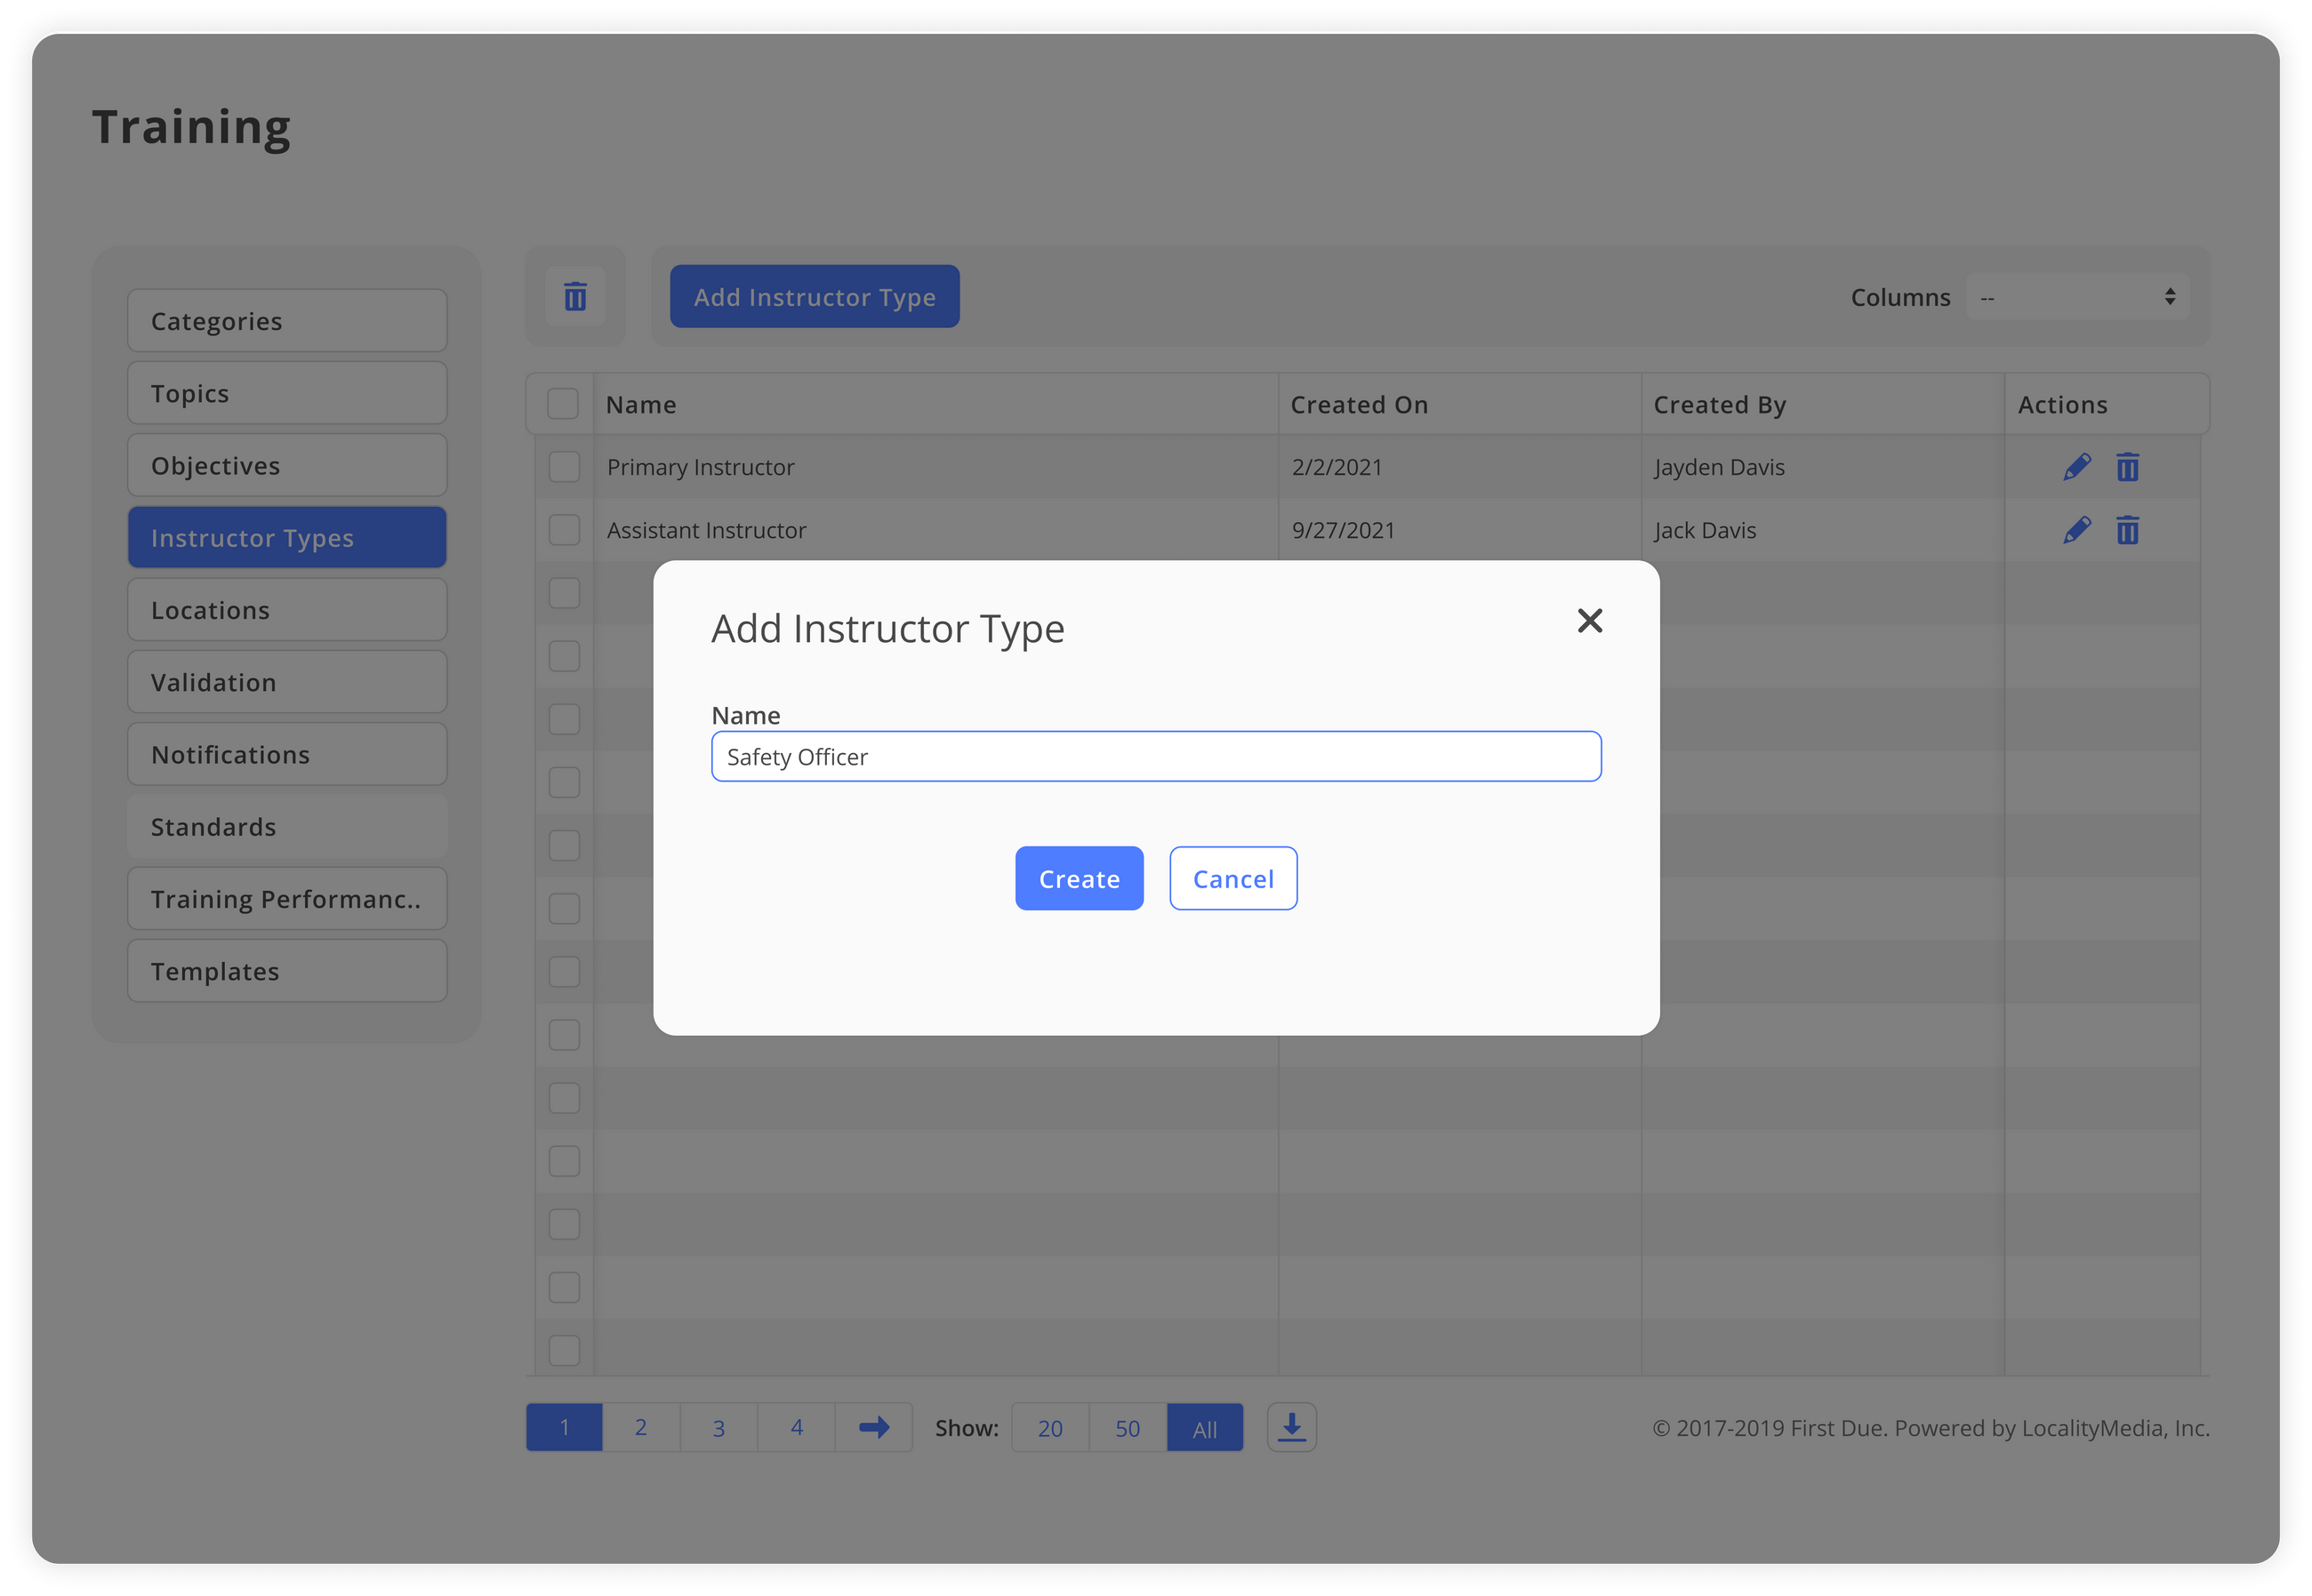Screen dimensions: 2312x1596
Task: Click the export download icon below the table
Action: click(1291, 1428)
